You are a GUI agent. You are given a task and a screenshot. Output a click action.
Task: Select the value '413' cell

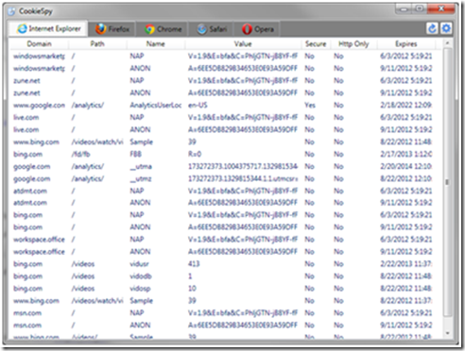[194, 264]
